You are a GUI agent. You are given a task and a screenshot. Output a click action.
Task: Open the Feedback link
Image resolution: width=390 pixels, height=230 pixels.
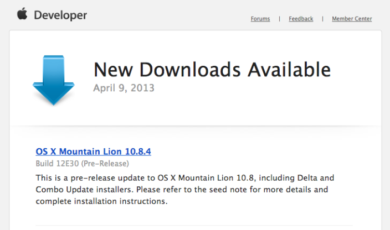click(301, 19)
